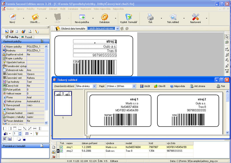This screenshot has height=163, width=231.
Task: Click the print preview vertical scrollbar down arrow
Action: pyautogui.click(x=227, y=132)
